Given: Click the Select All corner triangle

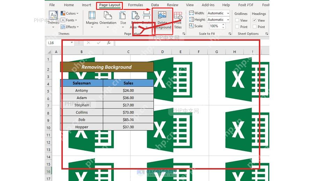Looking at the screenshot, I should 49,52.
